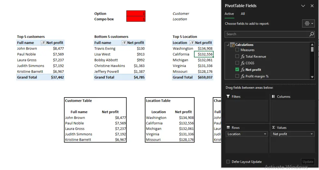319x170 pixels.
Task: Click the red Option value cell
Action: (x=136, y=13)
